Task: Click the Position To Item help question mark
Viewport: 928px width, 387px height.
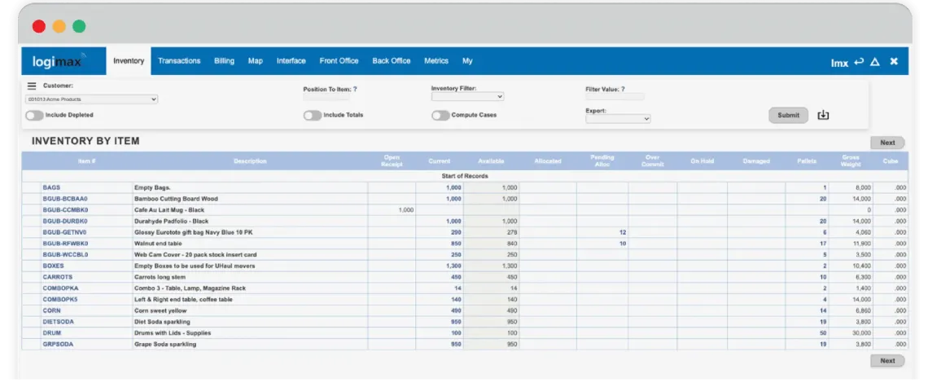Action: (355, 89)
